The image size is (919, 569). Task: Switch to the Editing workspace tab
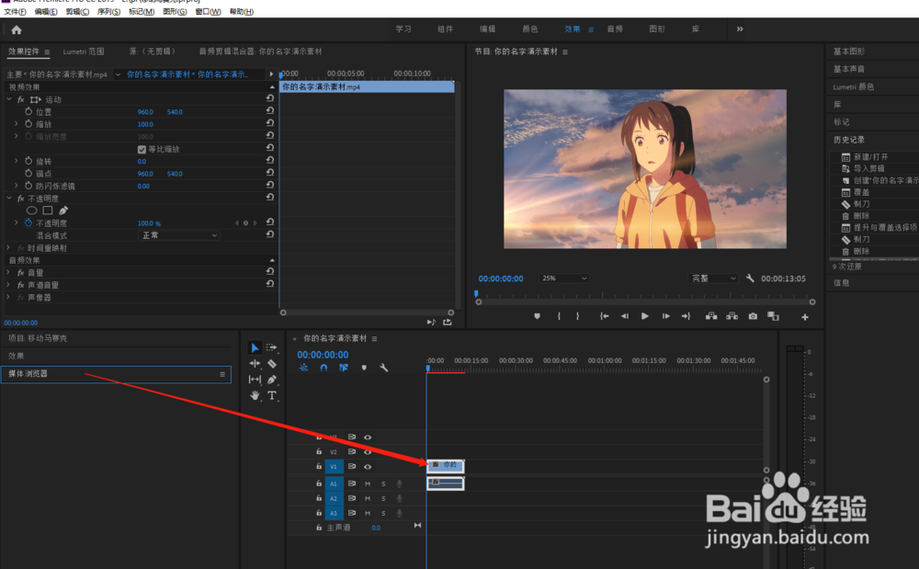(x=488, y=28)
